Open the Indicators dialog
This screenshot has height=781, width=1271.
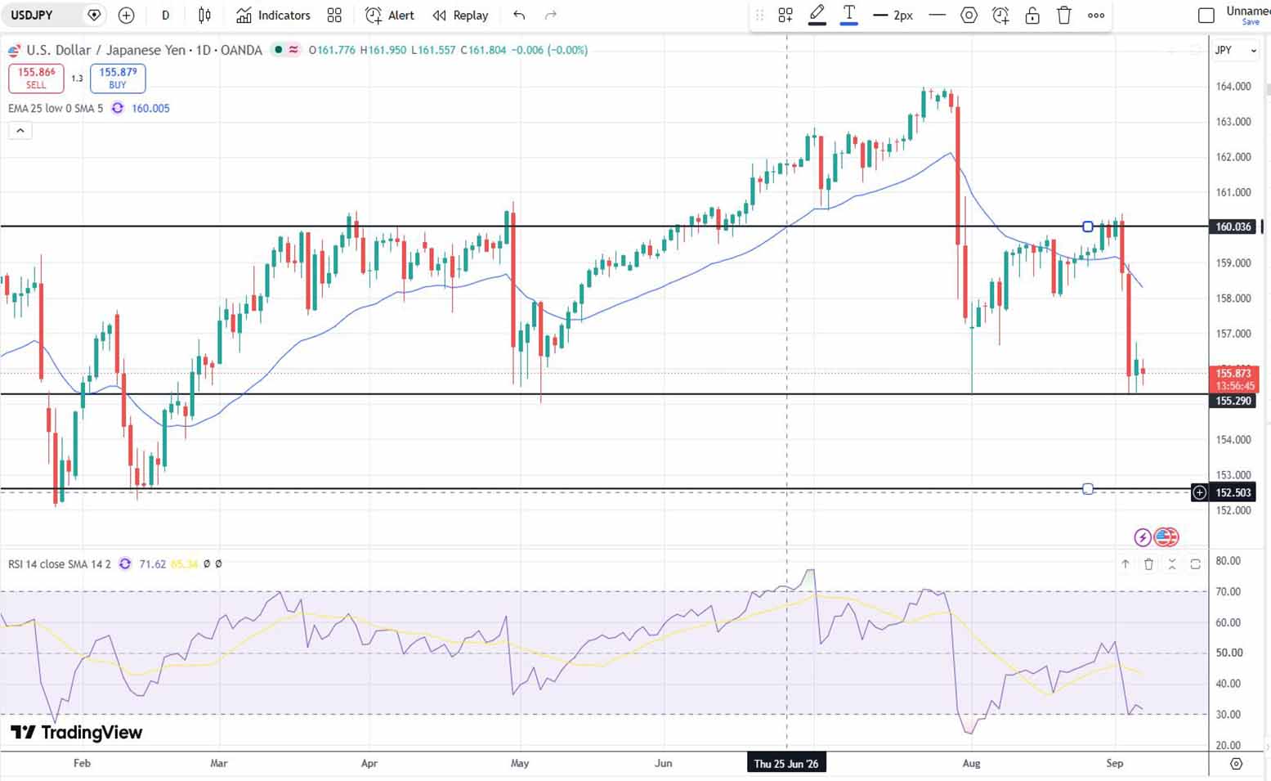click(x=273, y=15)
